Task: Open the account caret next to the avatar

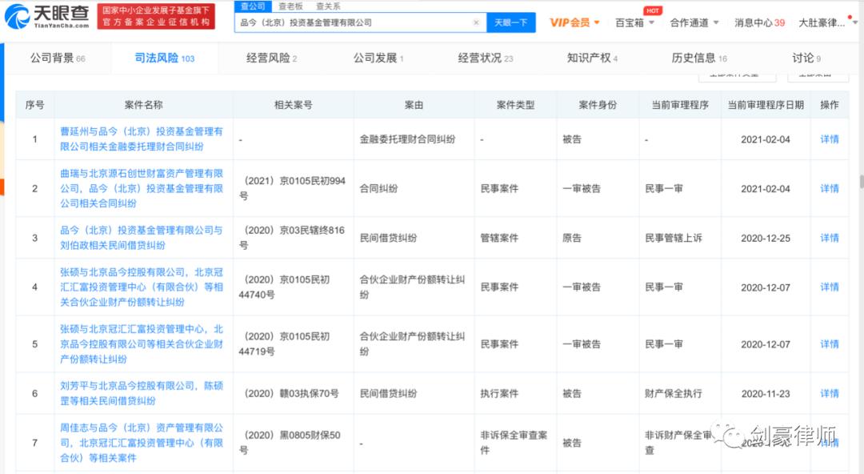Action: pyautogui.click(x=856, y=23)
